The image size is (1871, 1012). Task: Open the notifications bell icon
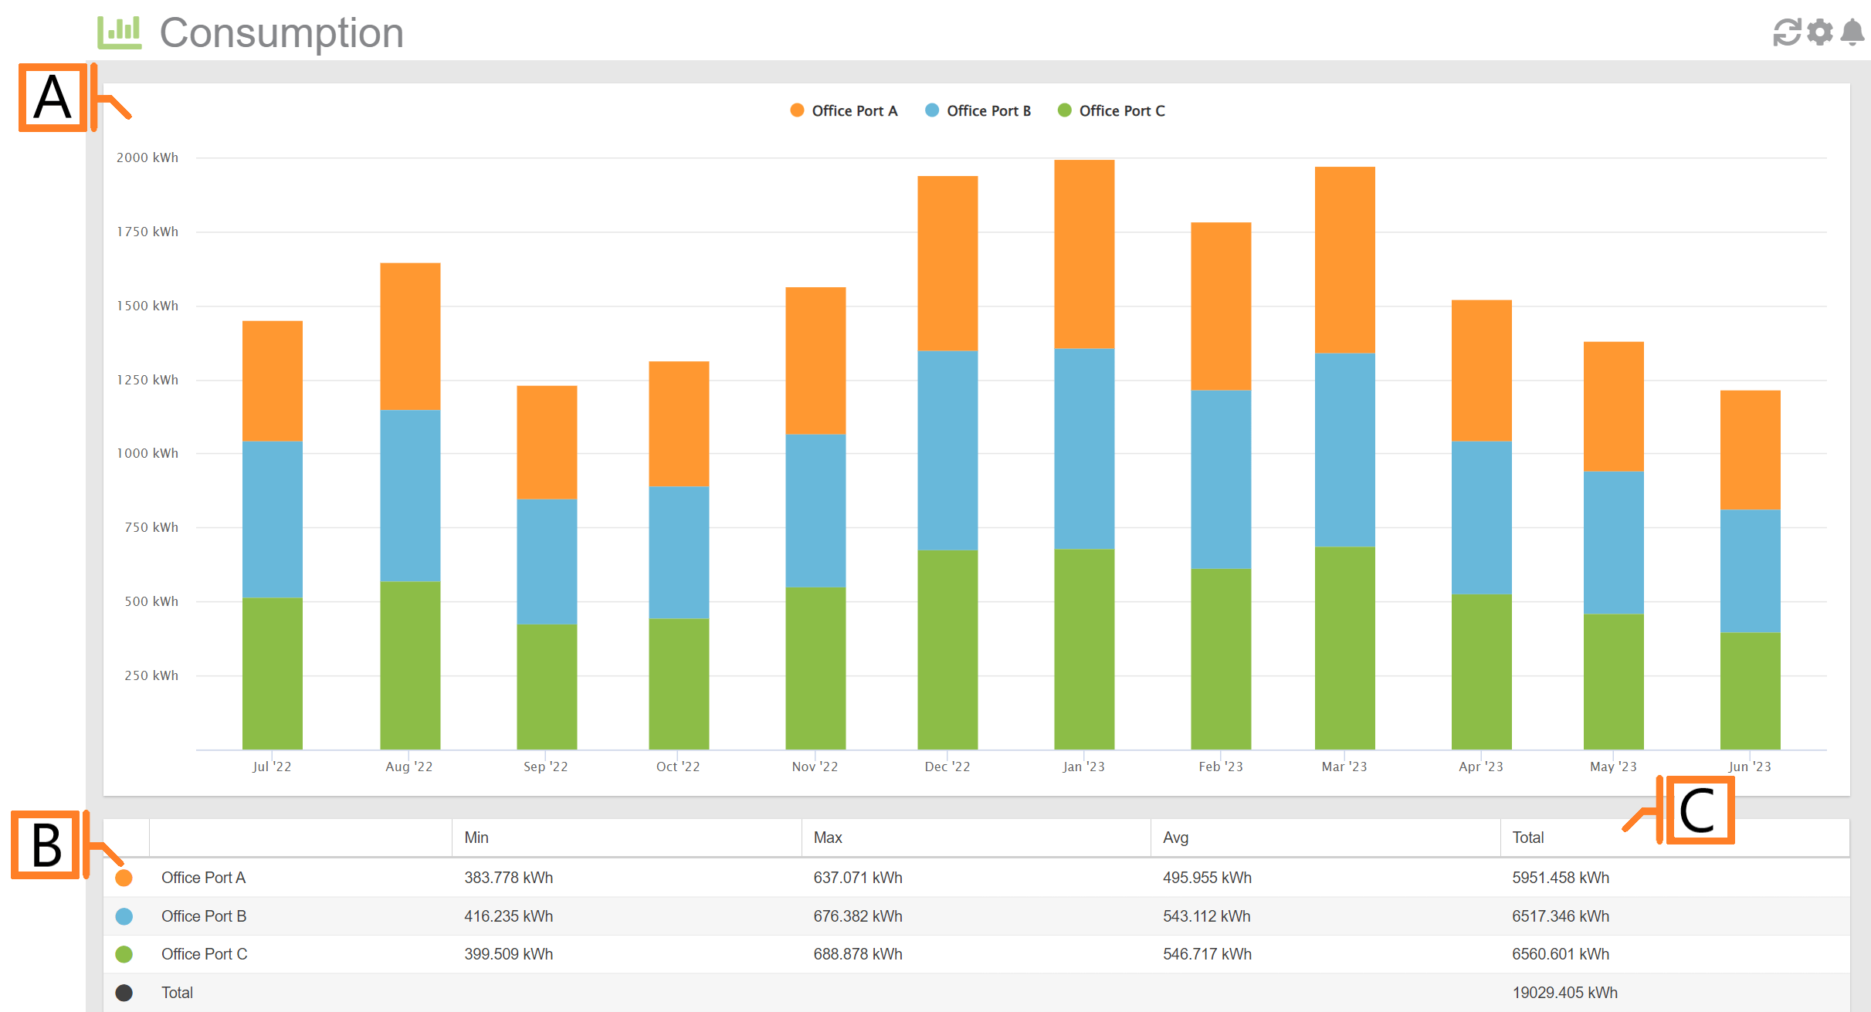[x=1852, y=32]
